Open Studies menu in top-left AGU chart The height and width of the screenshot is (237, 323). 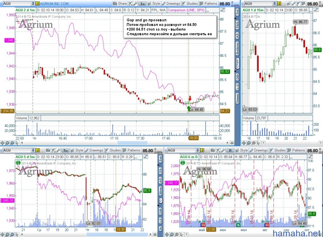190,3
